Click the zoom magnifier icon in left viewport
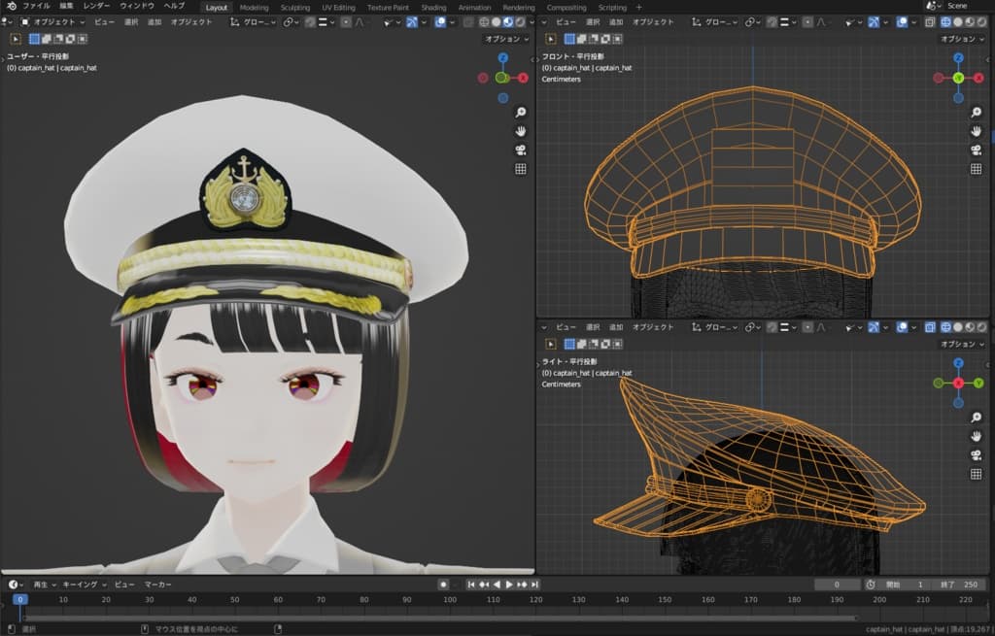The width and height of the screenshot is (995, 636). point(520,113)
